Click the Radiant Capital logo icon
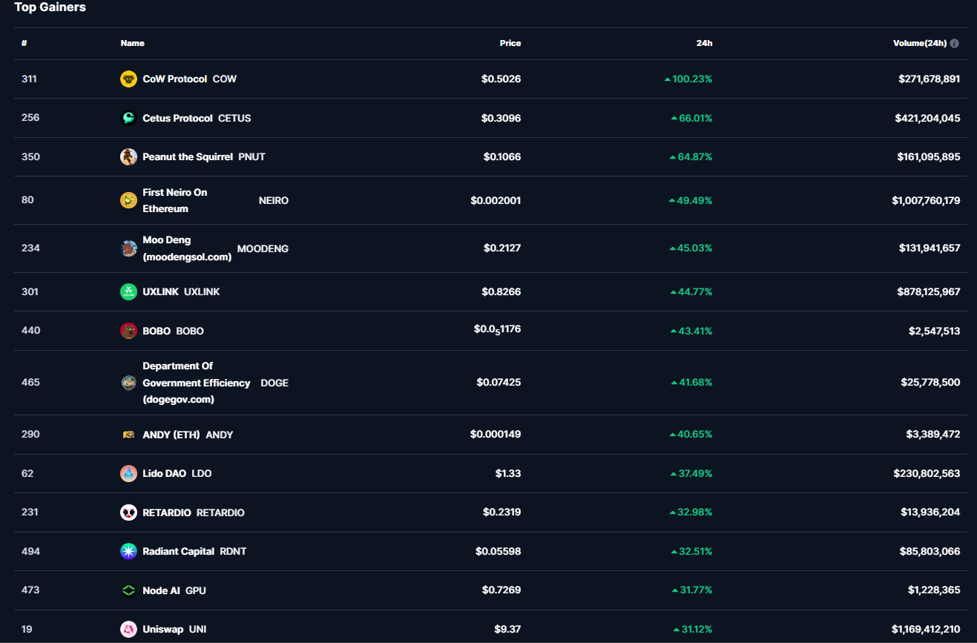The image size is (977, 643). pyautogui.click(x=128, y=552)
